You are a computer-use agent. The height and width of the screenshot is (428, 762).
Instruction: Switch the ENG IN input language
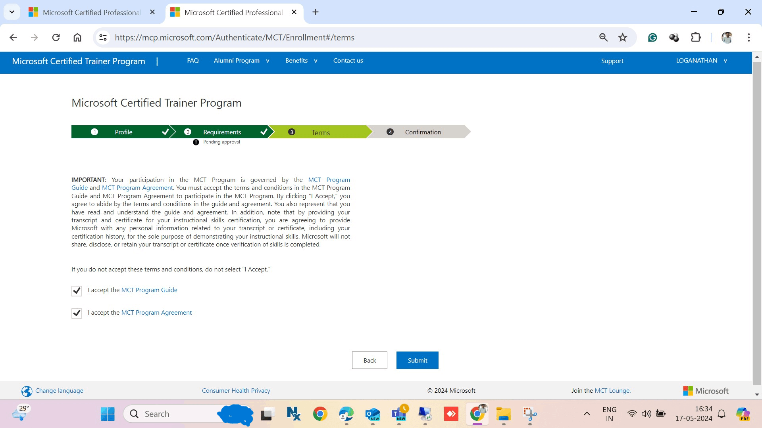609,414
